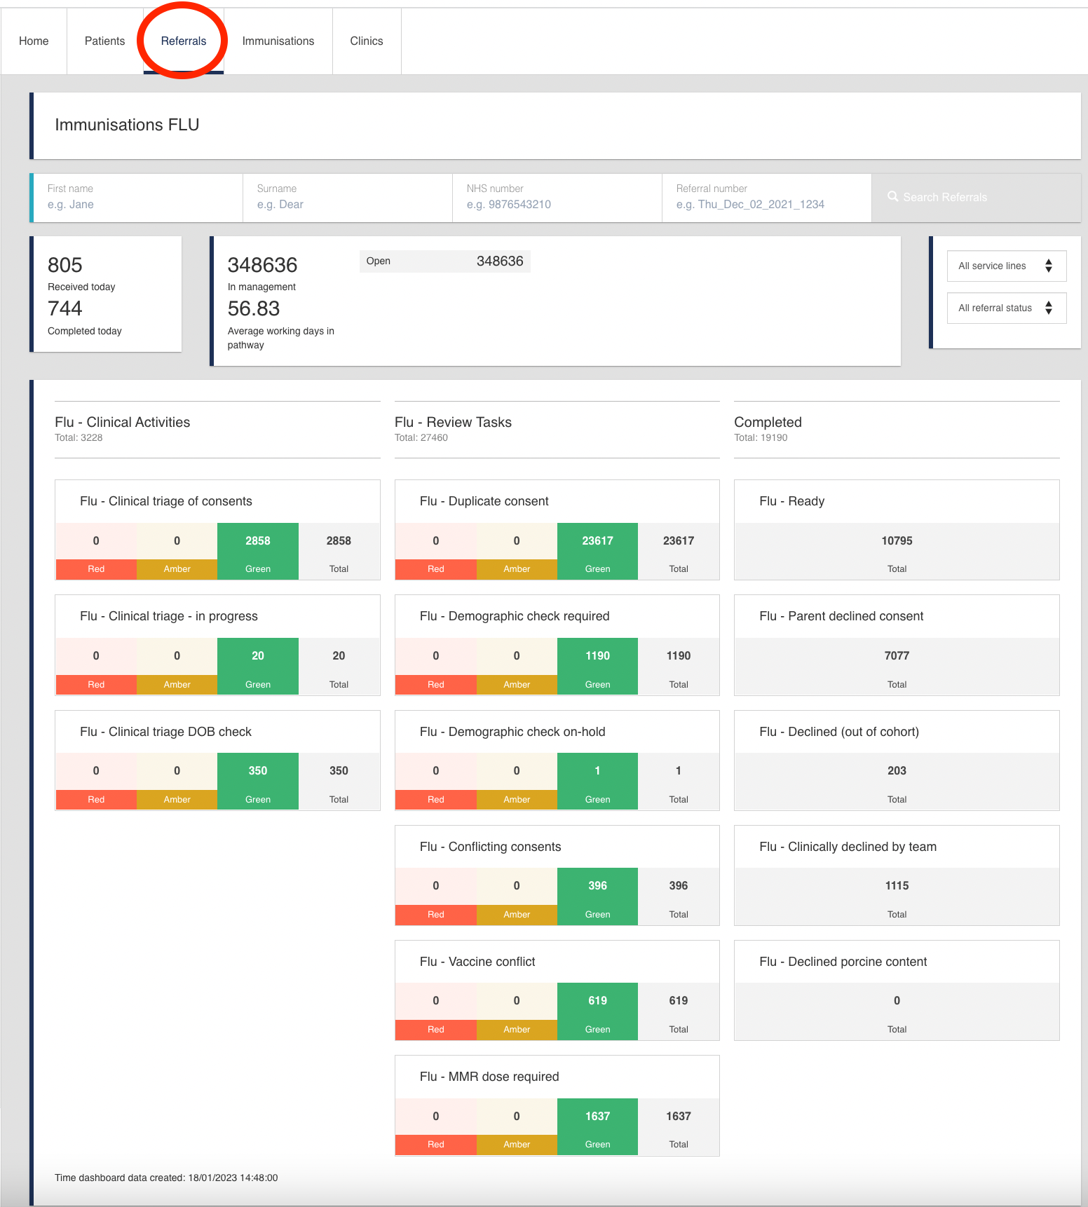Switch to the Home tab
Viewport: 1088px width, 1207px height.
coord(34,41)
